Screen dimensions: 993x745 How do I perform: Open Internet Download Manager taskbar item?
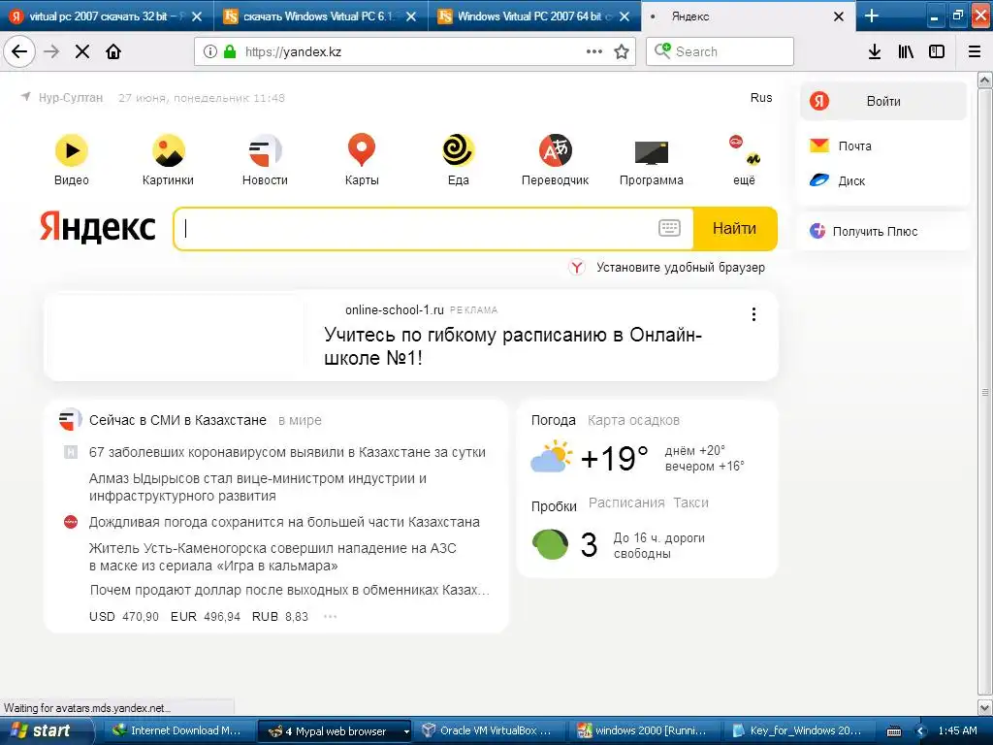coord(176,730)
